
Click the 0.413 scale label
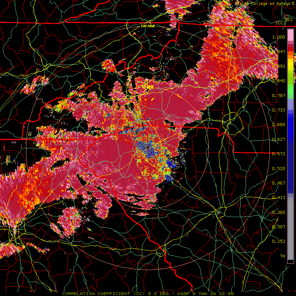tap(279, 198)
